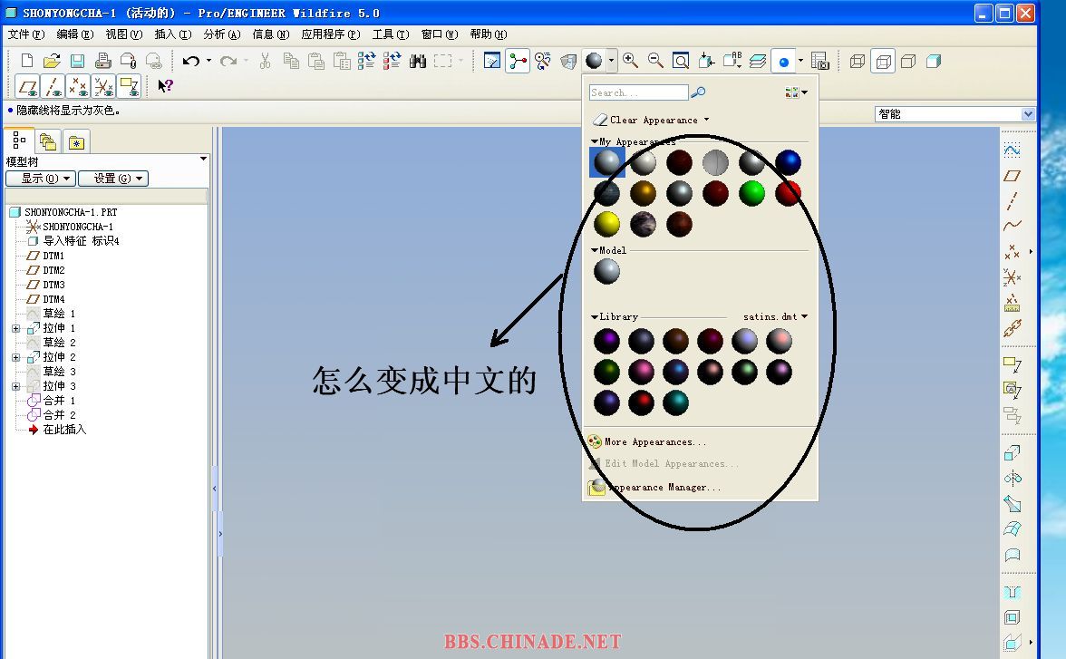1066x659 pixels.
Task: Open the 插入(I) menu
Action: (x=172, y=34)
